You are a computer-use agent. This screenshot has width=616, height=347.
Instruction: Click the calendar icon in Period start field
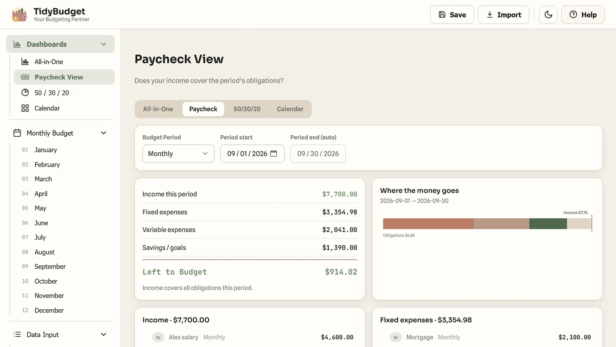tap(274, 154)
